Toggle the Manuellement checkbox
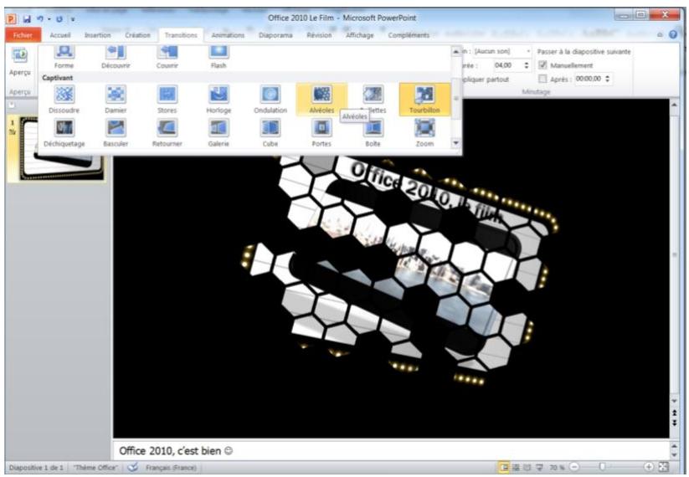Viewport: 689px width, 477px height. (542, 65)
